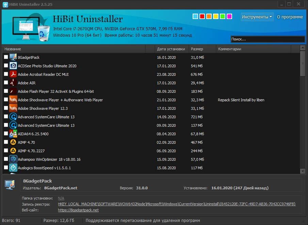Click the Adobe AIR icon
Viewport: 308px width, 225px height.
(x=13, y=83)
